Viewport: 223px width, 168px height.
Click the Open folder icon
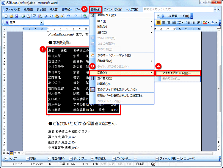11,16
